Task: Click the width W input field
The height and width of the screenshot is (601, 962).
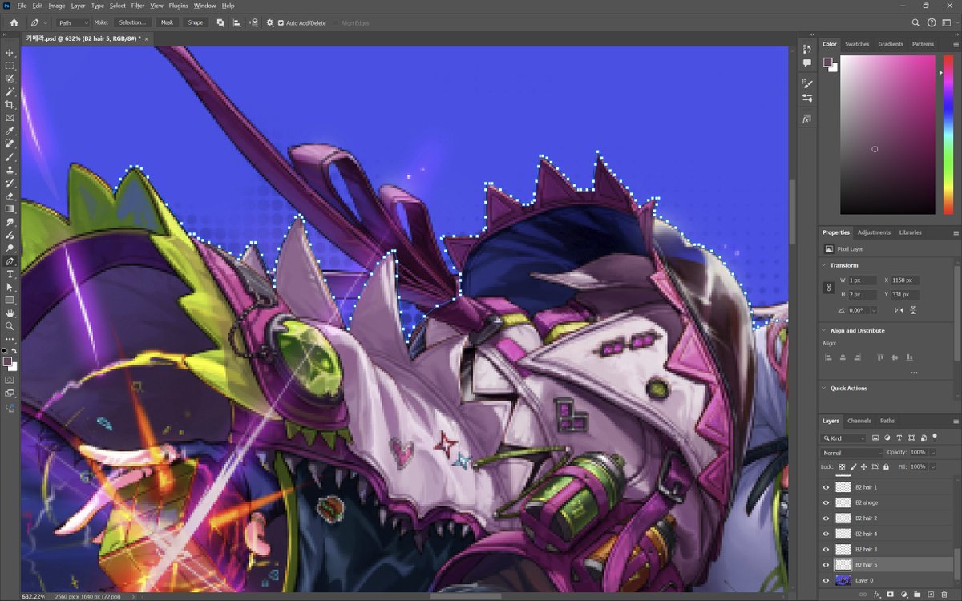Action: point(863,280)
